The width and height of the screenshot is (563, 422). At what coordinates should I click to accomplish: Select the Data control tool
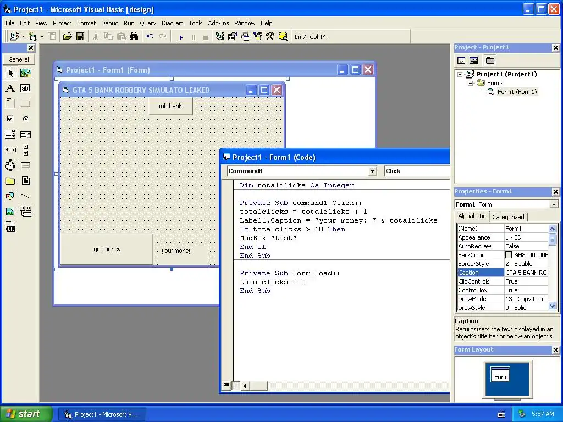[25, 212]
